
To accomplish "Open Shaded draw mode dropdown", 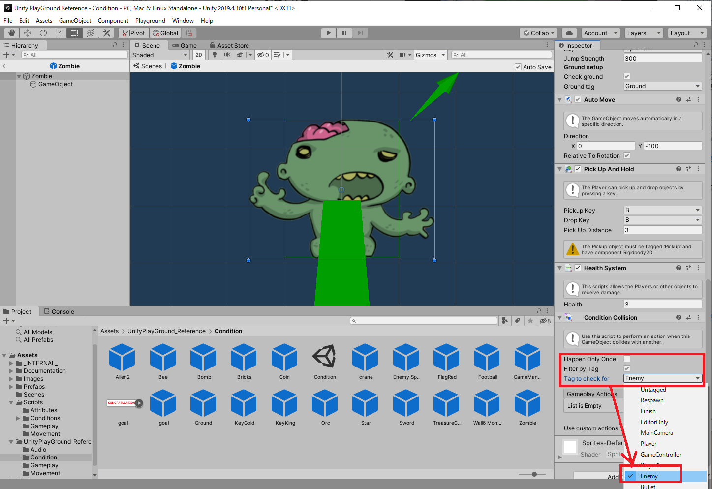I will pyautogui.click(x=160, y=55).
